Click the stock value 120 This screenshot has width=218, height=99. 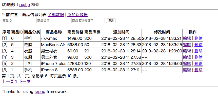pyautogui.click(x=92, y=63)
